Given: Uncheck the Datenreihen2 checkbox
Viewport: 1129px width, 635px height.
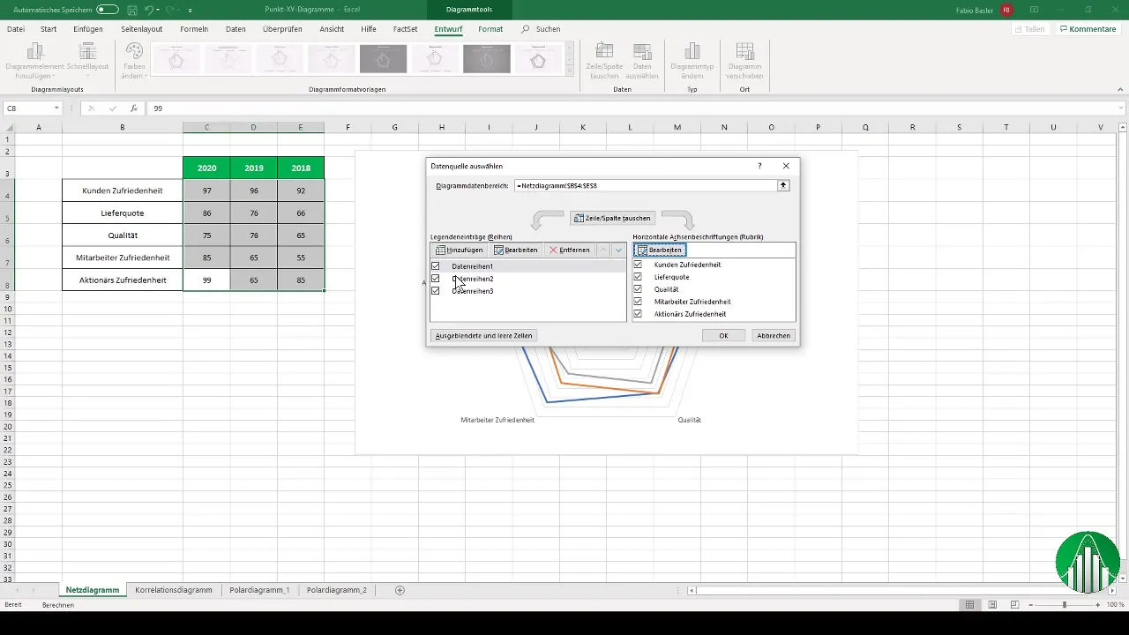Looking at the screenshot, I should (436, 279).
